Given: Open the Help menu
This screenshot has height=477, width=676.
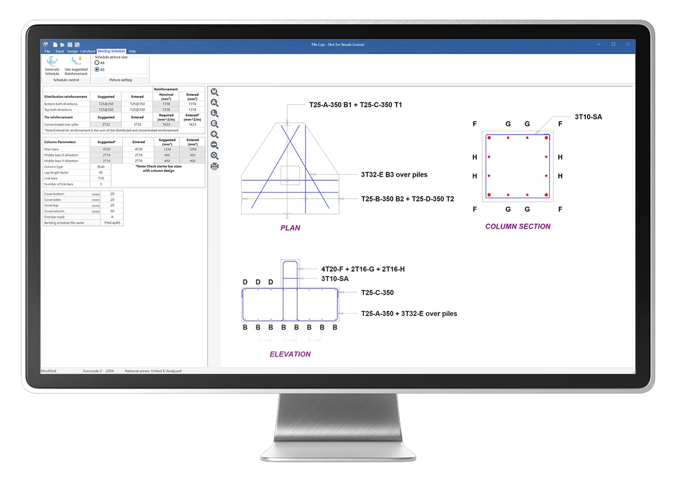Looking at the screenshot, I should pos(132,51).
